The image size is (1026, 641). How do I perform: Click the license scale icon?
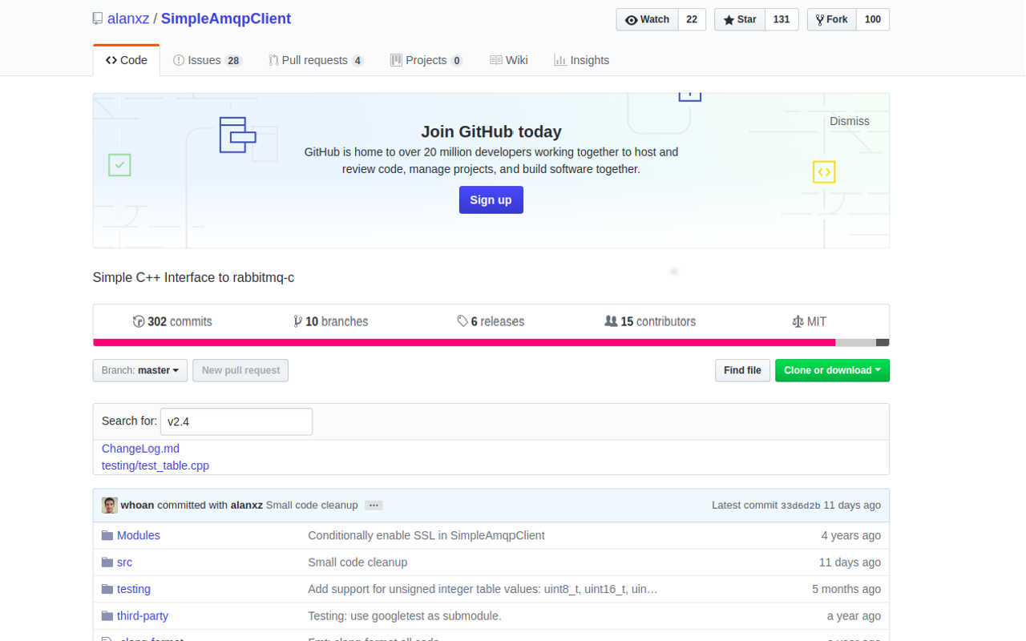pyautogui.click(x=798, y=321)
